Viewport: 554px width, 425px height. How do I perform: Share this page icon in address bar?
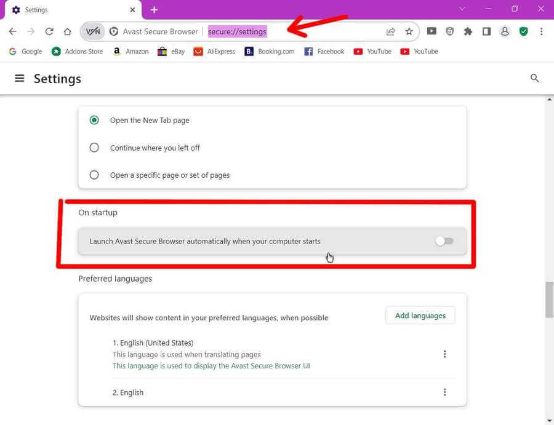point(391,31)
